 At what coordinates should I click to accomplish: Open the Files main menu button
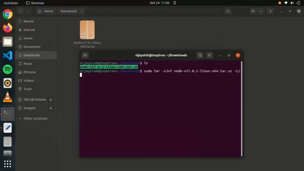270,11
